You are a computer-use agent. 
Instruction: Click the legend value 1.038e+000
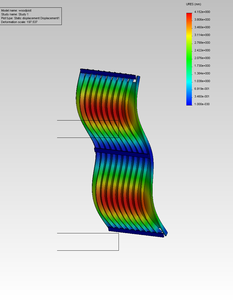[x=202, y=81]
